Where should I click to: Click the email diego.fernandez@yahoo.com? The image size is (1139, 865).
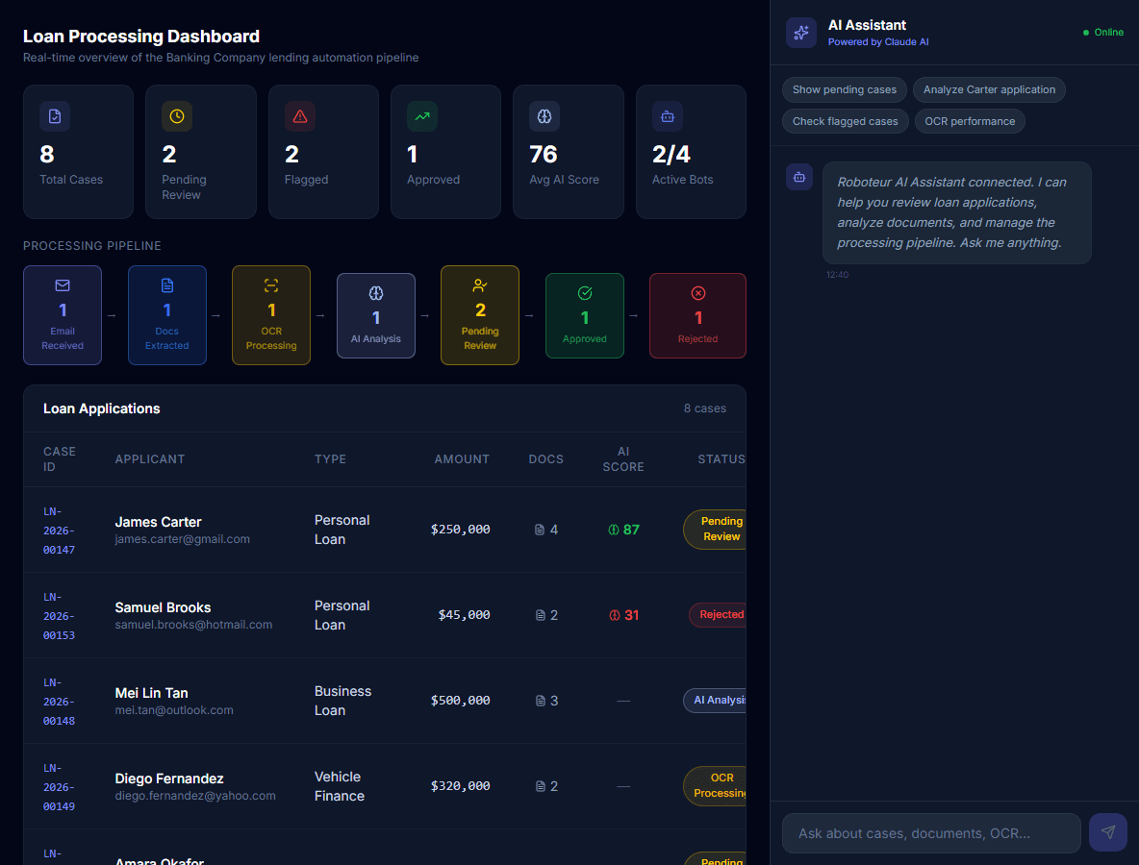pos(195,796)
